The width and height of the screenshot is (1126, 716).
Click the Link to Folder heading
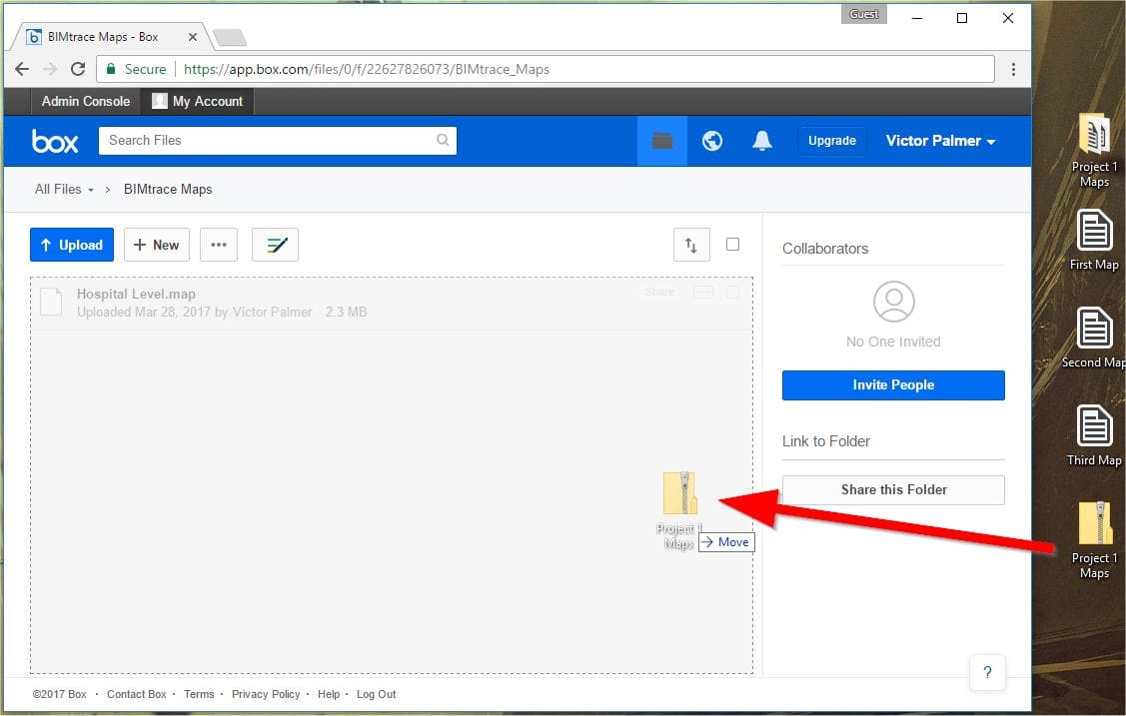[826, 441]
